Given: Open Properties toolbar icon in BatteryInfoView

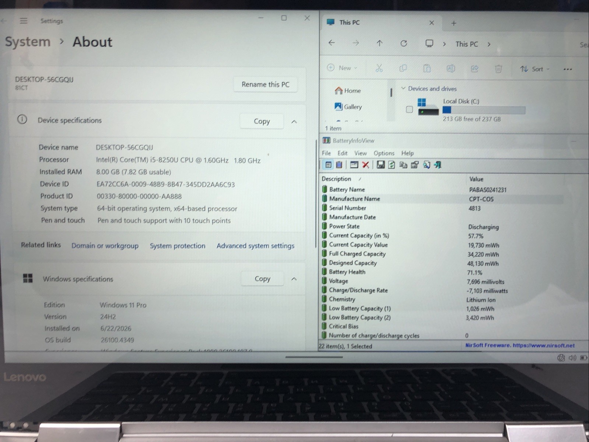Looking at the screenshot, I should (x=415, y=165).
